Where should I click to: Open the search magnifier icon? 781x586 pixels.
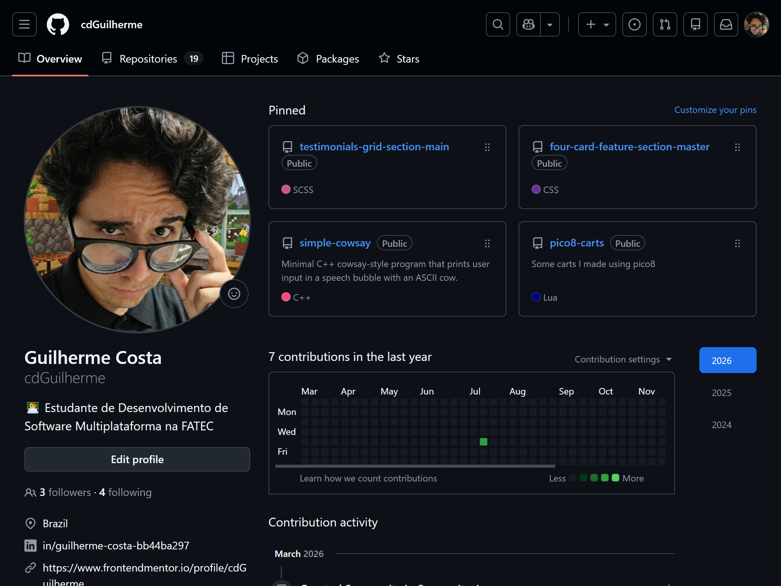click(x=498, y=24)
